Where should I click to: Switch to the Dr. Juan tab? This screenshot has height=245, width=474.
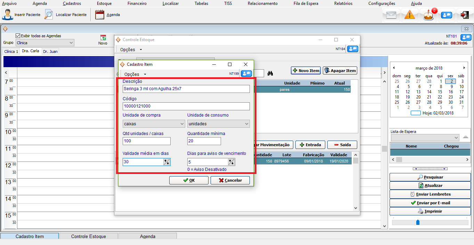click(50, 52)
